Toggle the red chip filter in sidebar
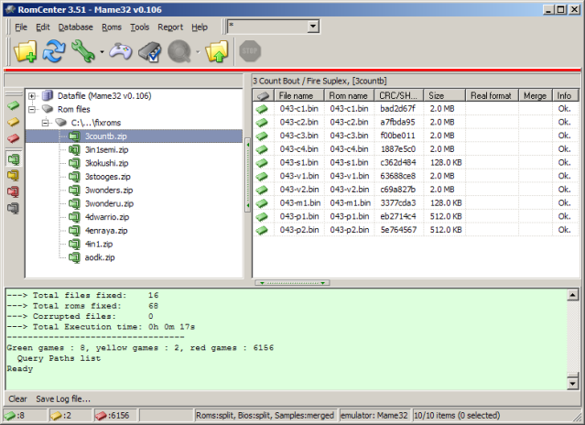The height and width of the screenshot is (425, 585). point(13,138)
